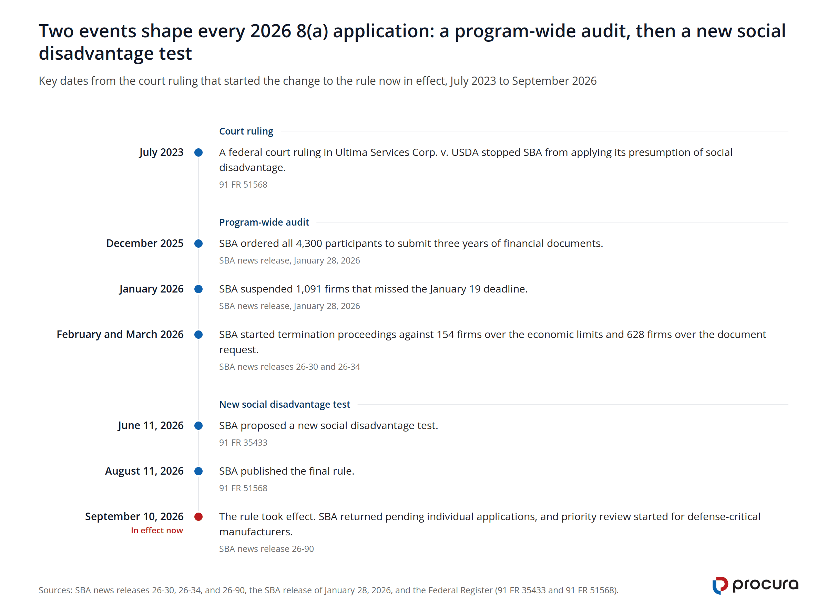Click the 'June 11, 2026' date label
Image resolution: width=827 pixels, height=614 pixels.
pos(150,426)
